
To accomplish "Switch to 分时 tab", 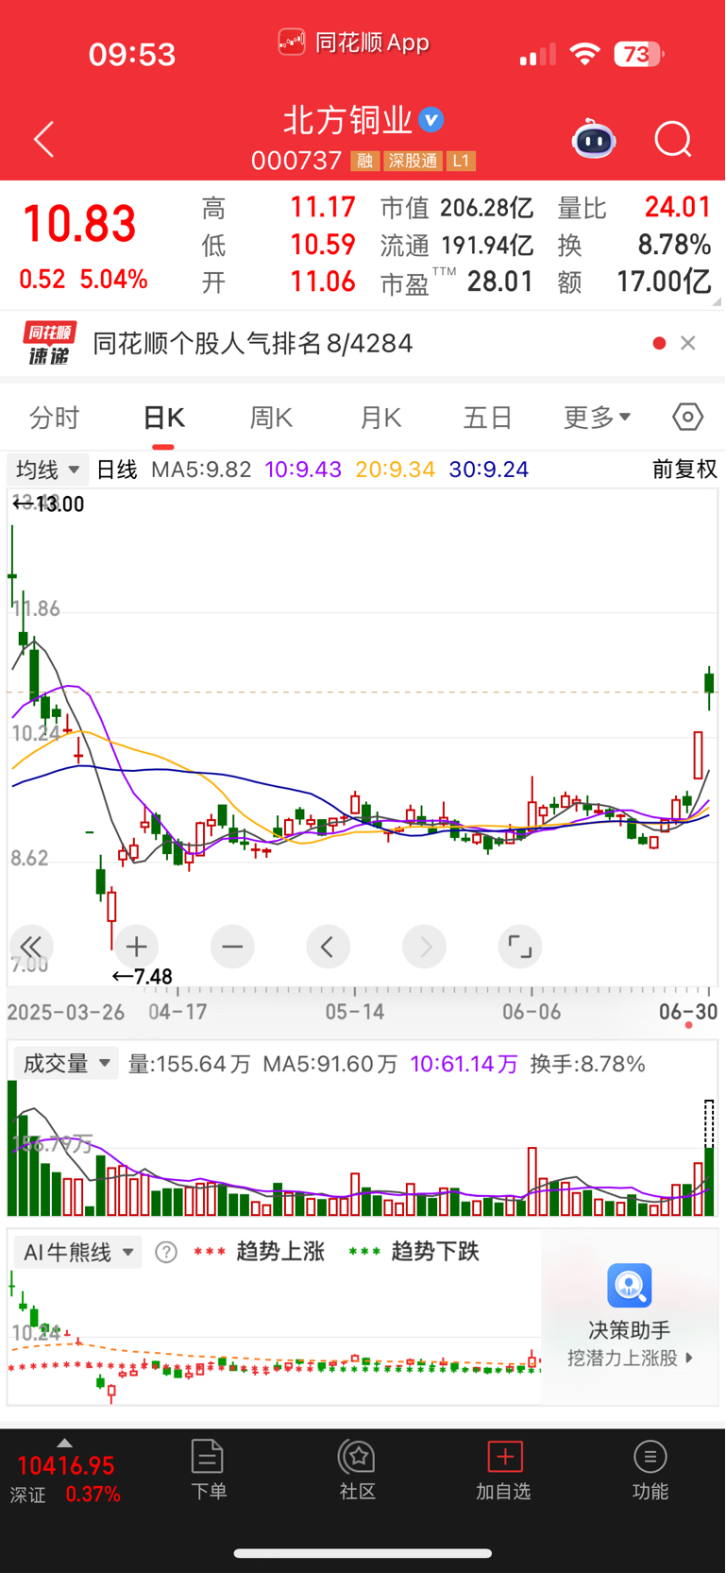I will click(x=55, y=418).
